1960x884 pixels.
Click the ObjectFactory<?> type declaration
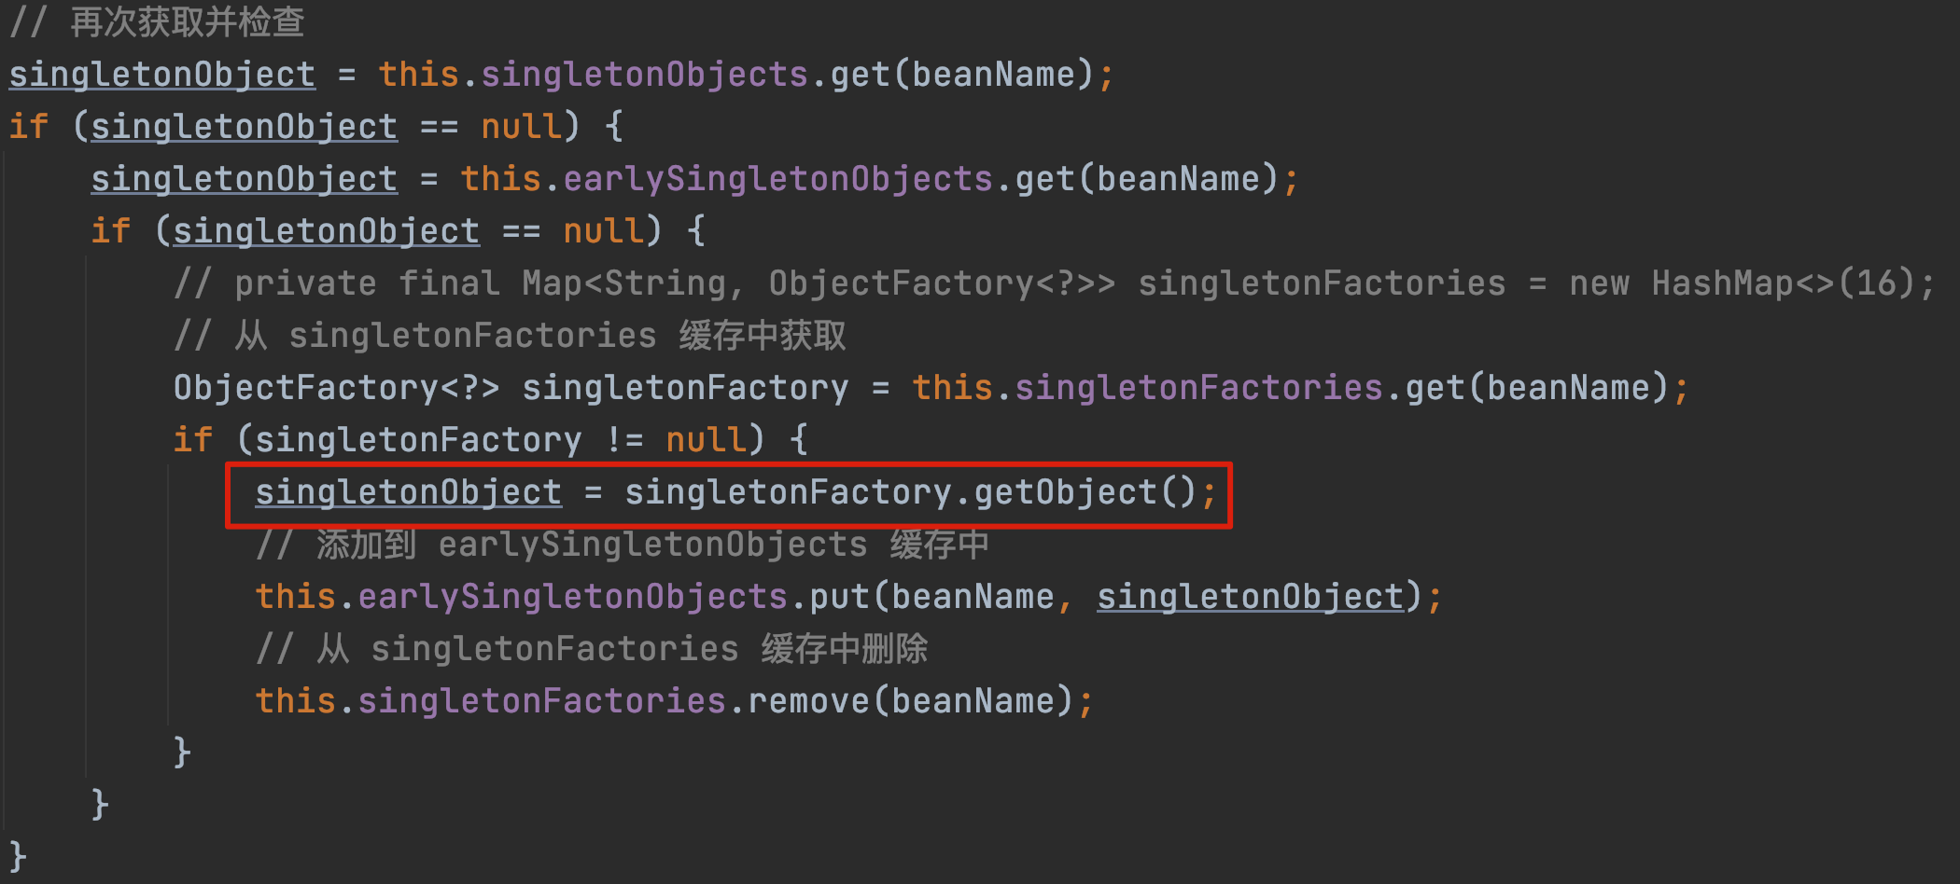click(336, 388)
